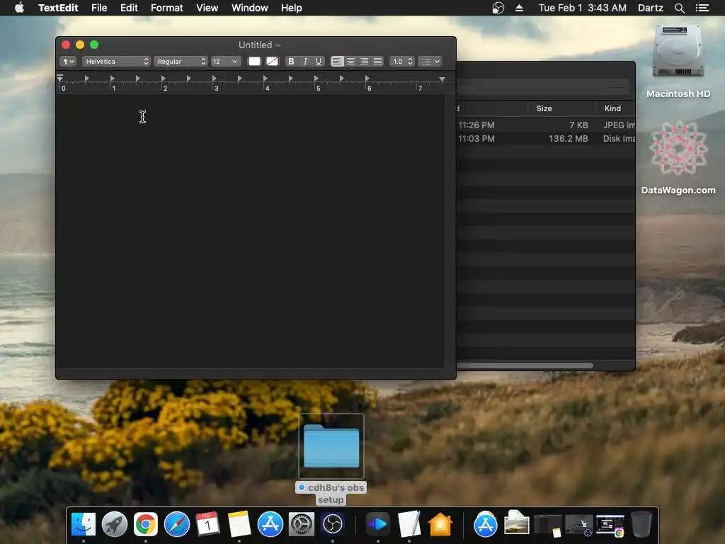Open Safari from the Dock

[x=176, y=524]
